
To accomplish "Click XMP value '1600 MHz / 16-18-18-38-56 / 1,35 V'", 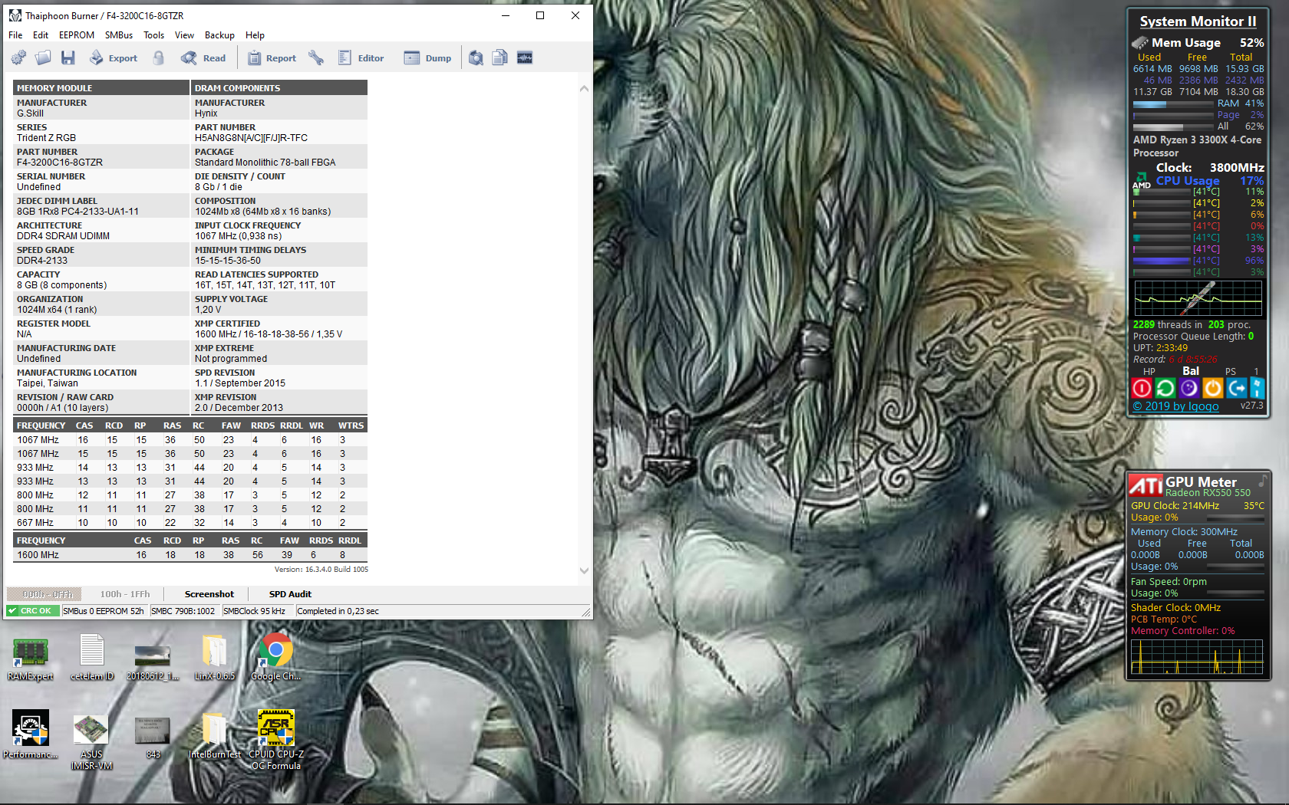I will (269, 334).
